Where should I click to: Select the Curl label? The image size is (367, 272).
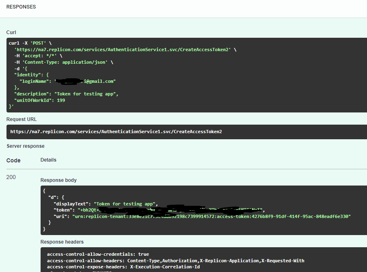11,32
